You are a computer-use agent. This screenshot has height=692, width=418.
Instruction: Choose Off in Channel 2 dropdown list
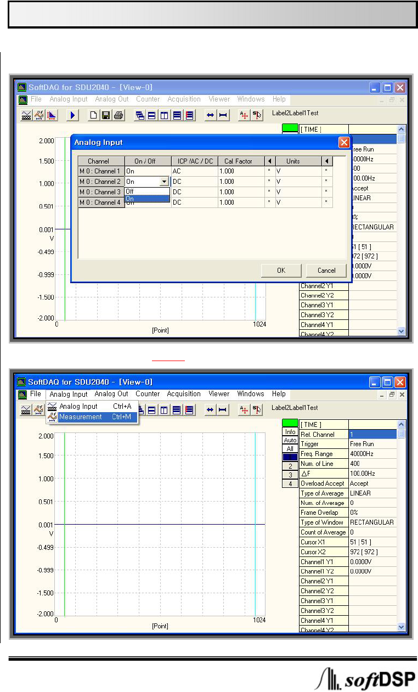coord(148,191)
